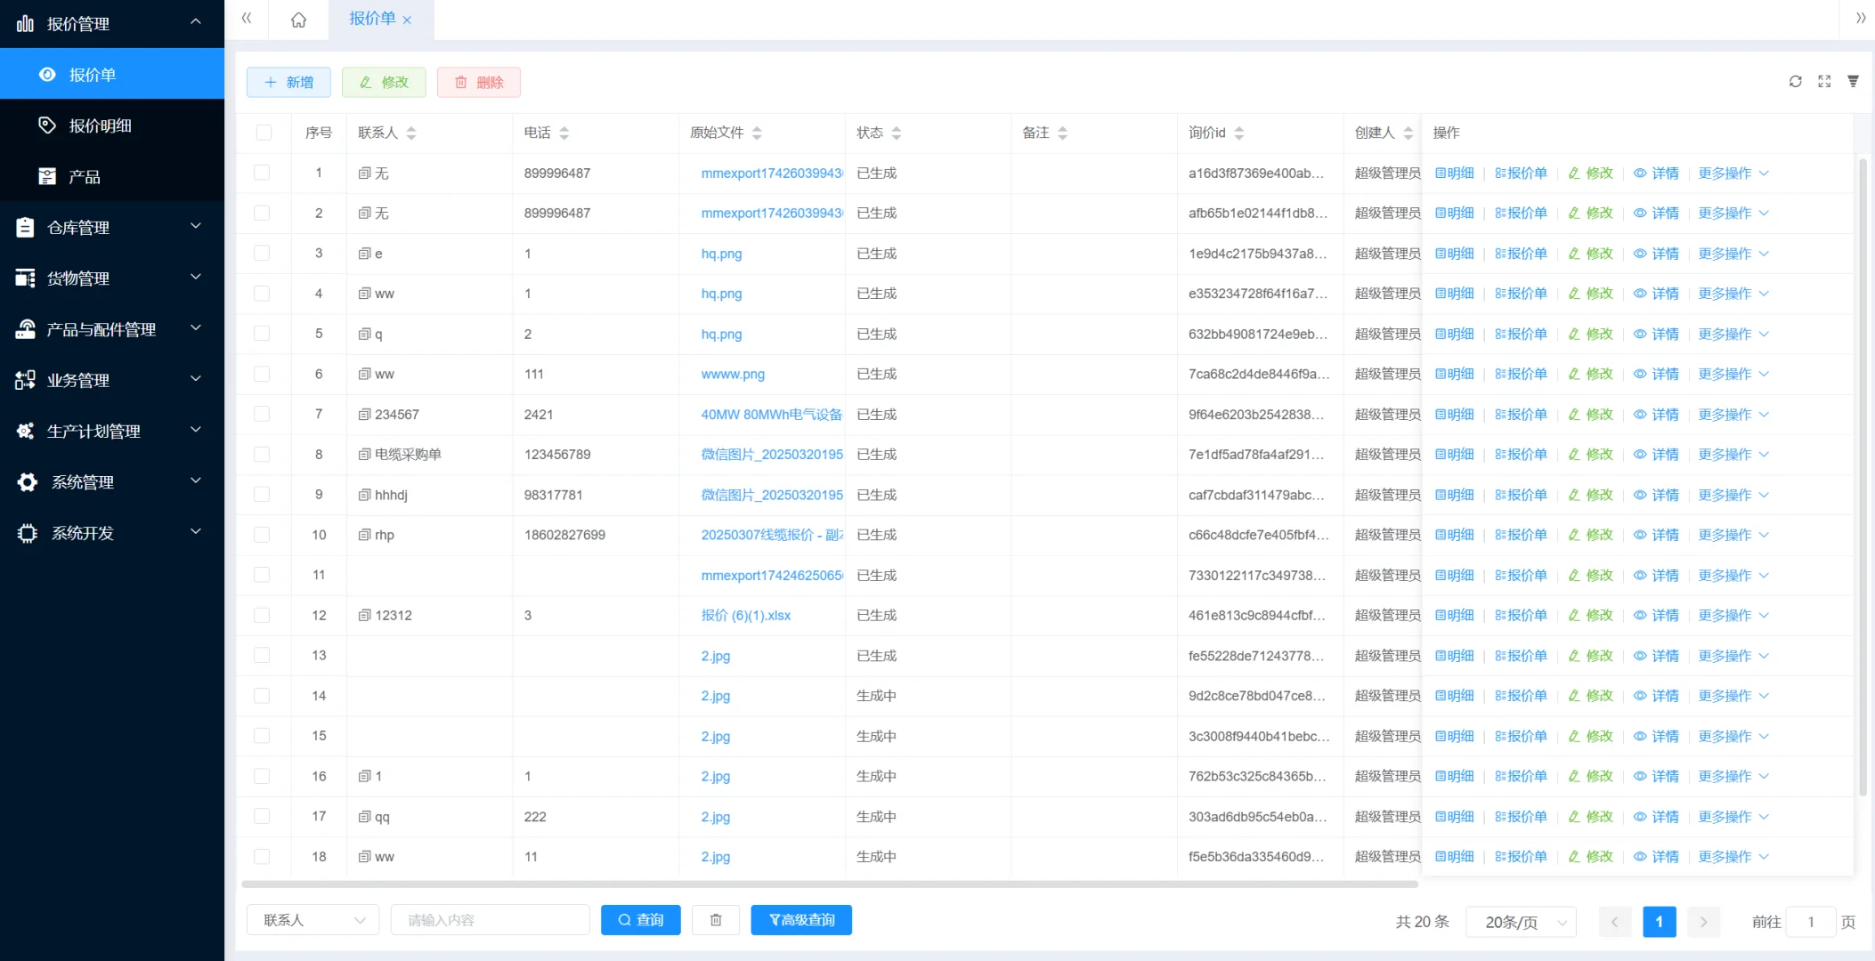
Task: Check the checkbox for row 1
Action: [x=262, y=173]
